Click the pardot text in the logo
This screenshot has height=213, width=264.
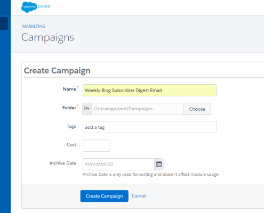coord(44,6)
